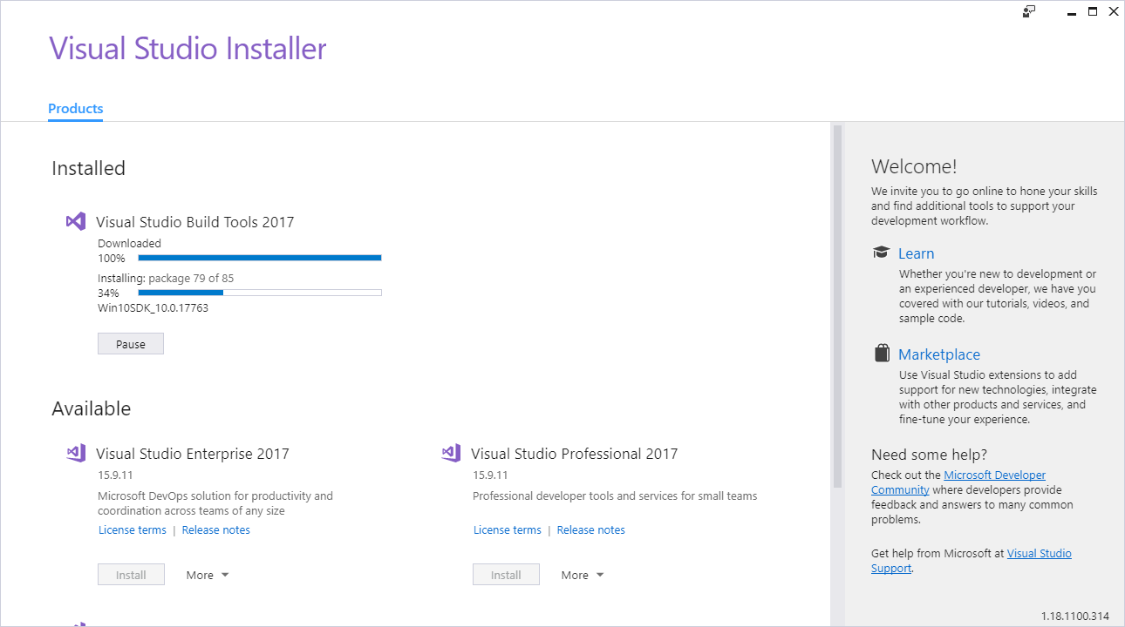The width and height of the screenshot is (1125, 627).
Task: Expand the More dropdown for Enterprise 2017
Action: pos(208,575)
